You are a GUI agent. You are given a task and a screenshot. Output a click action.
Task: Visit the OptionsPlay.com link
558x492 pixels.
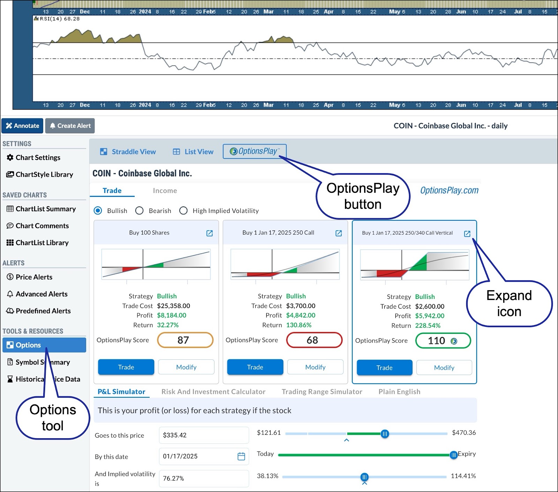(449, 190)
